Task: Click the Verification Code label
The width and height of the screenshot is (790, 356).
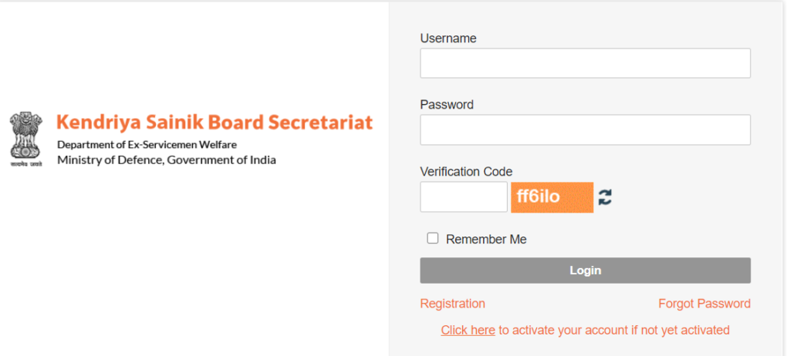Action: [x=466, y=172]
